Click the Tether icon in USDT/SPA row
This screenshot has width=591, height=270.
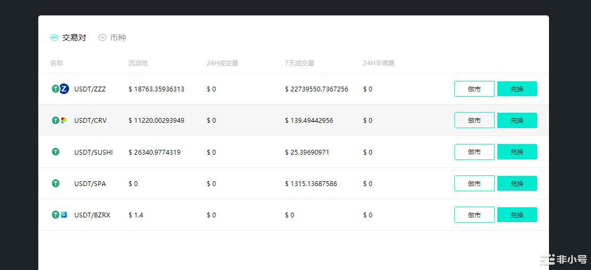[x=56, y=183]
